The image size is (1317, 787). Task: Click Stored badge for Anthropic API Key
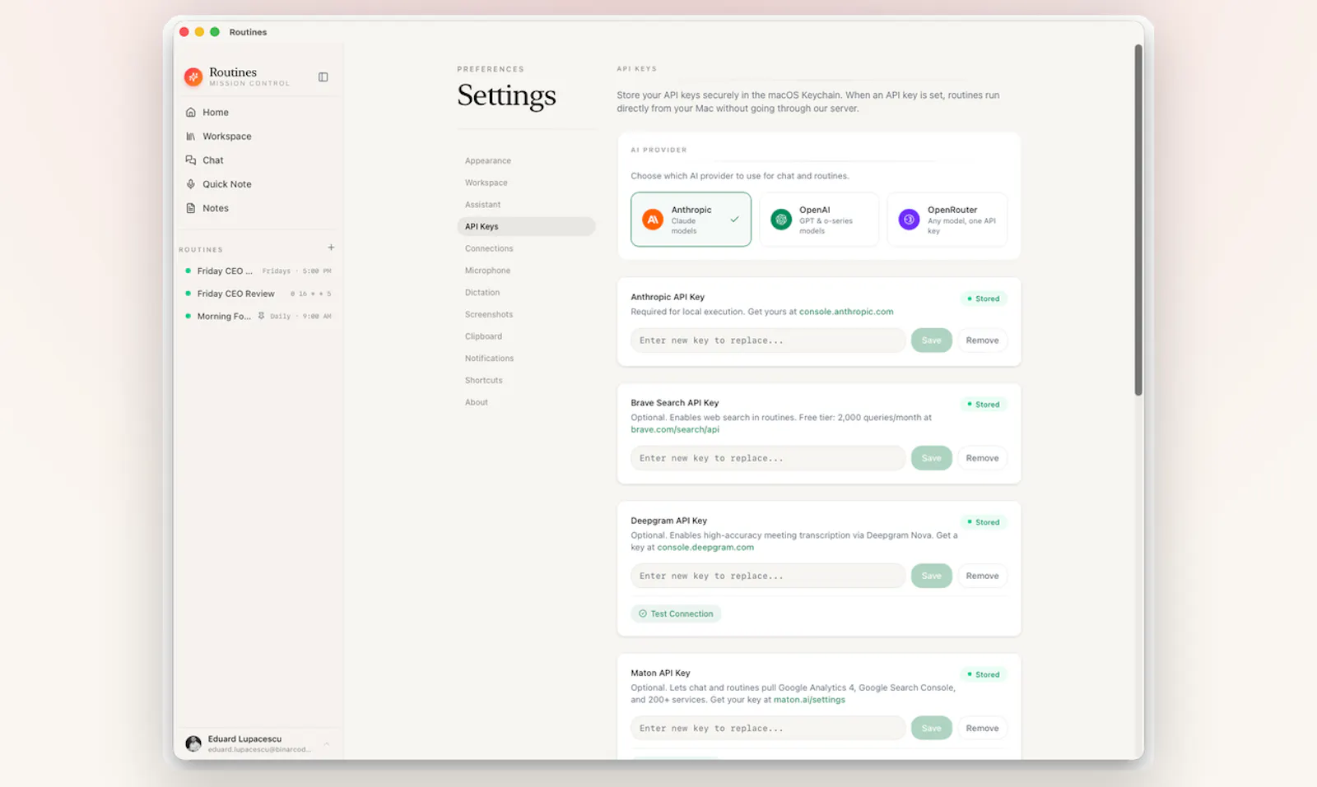(984, 299)
